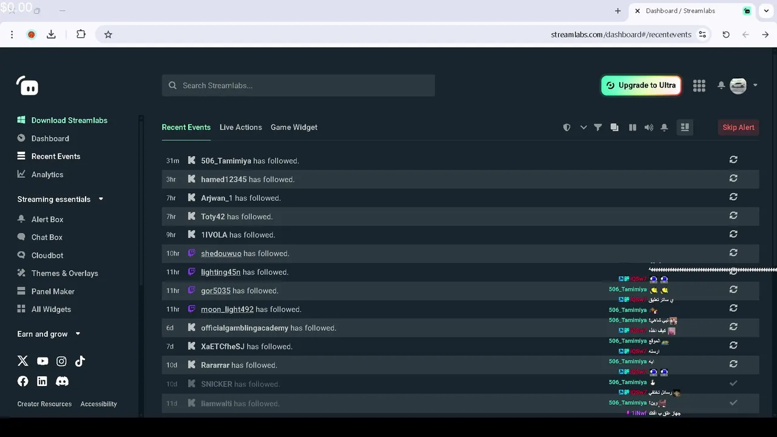
Task: Replay the 1IVOLA follow alert
Action: pyautogui.click(x=733, y=234)
